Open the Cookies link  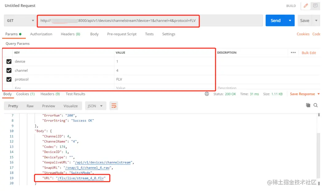[x=303, y=34]
